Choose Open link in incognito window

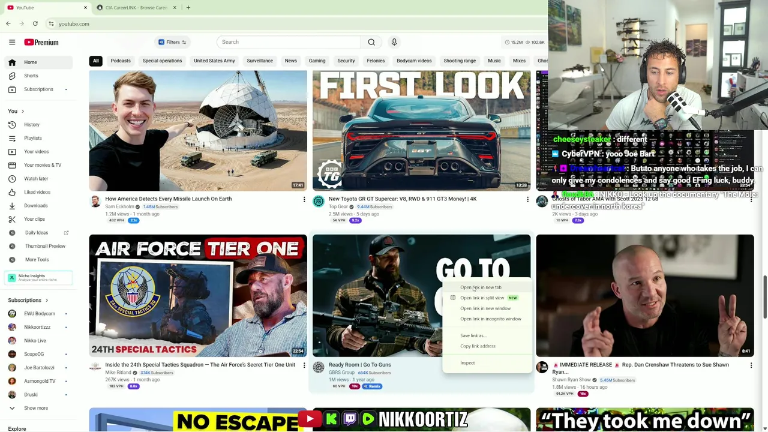pyautogui.click(x=487, y=319)
